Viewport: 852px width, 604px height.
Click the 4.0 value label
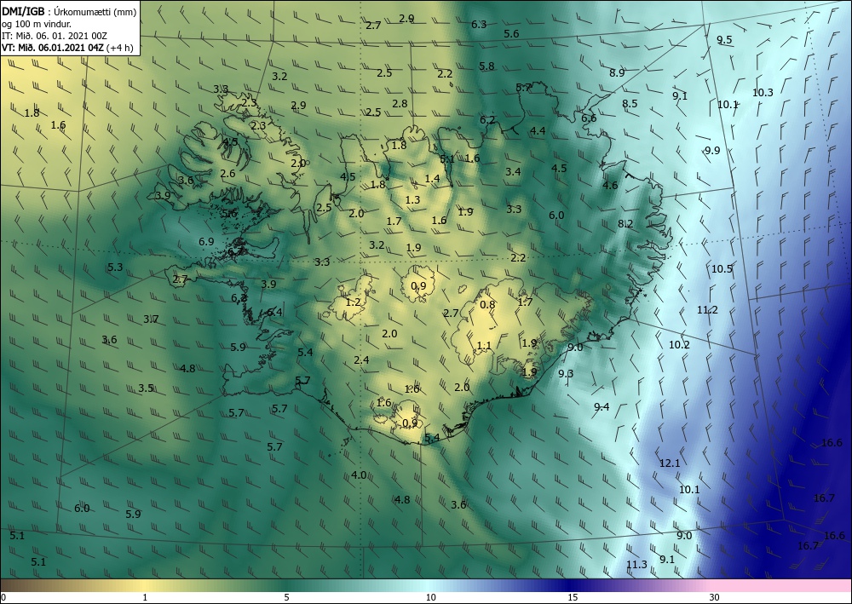coord(359,475)
